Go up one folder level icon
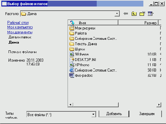Image resolution: width=166 pixels, height=124 pixels. coord(134,14)
